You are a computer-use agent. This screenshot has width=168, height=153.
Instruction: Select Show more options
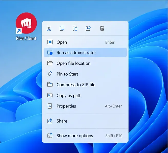(x=85, y=135)
